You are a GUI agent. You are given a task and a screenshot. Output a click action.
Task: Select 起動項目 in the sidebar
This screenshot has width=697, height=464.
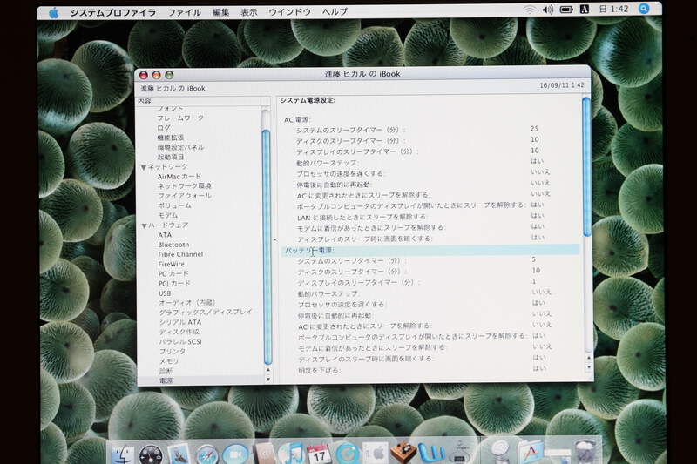[x=171, y=158]
